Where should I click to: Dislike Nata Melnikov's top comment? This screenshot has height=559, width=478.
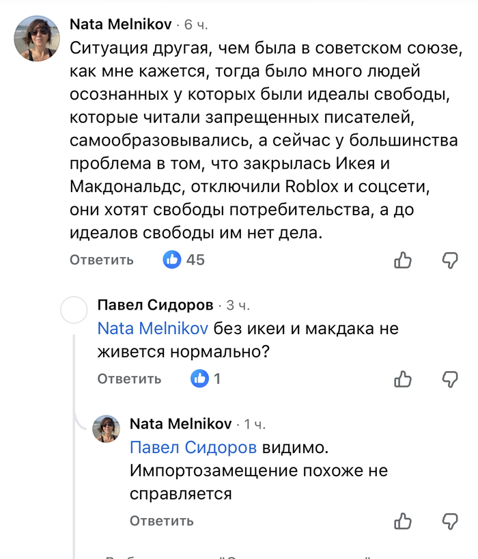(x=449, y=260)
